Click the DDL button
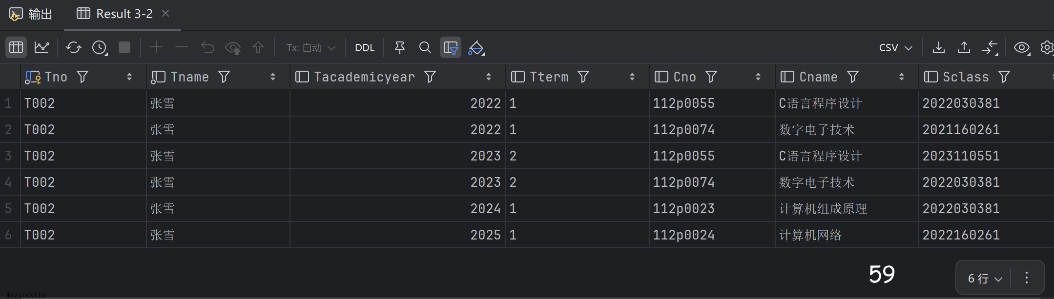Image resolution: width=1054 pixels, height=299 pixels. click(x=365, y=47)
